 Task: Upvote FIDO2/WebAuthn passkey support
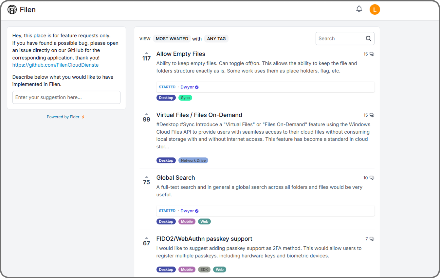(147, 238)
